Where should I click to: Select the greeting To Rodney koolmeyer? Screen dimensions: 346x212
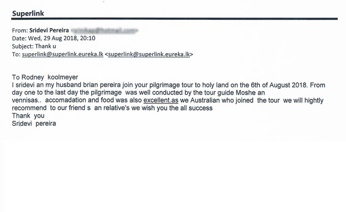coord(45,77)
